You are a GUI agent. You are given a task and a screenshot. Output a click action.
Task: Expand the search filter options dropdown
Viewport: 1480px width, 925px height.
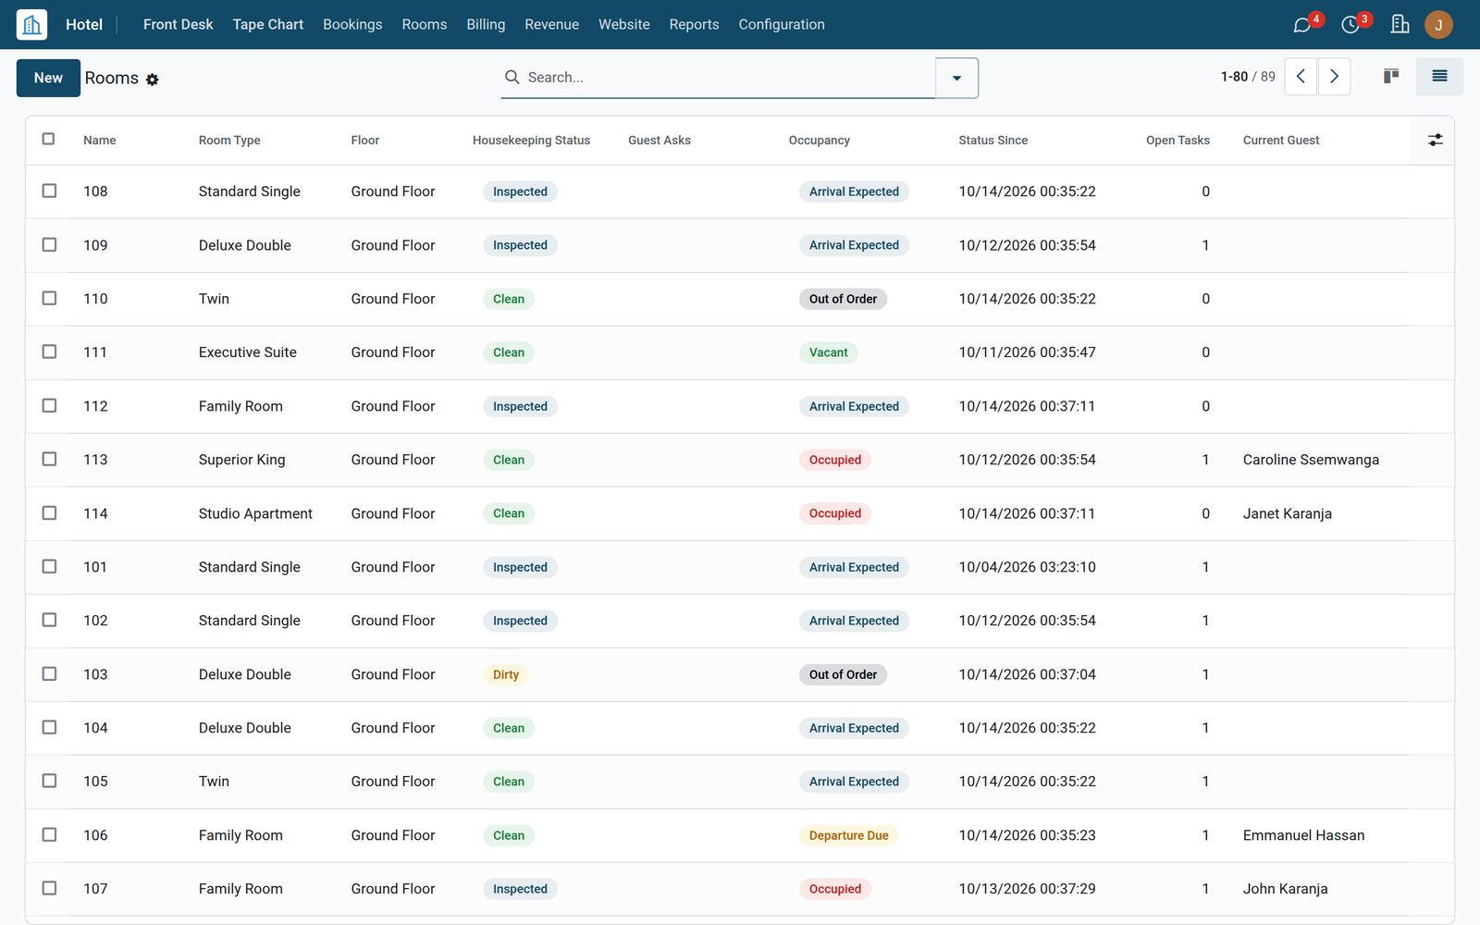[956, 78]
